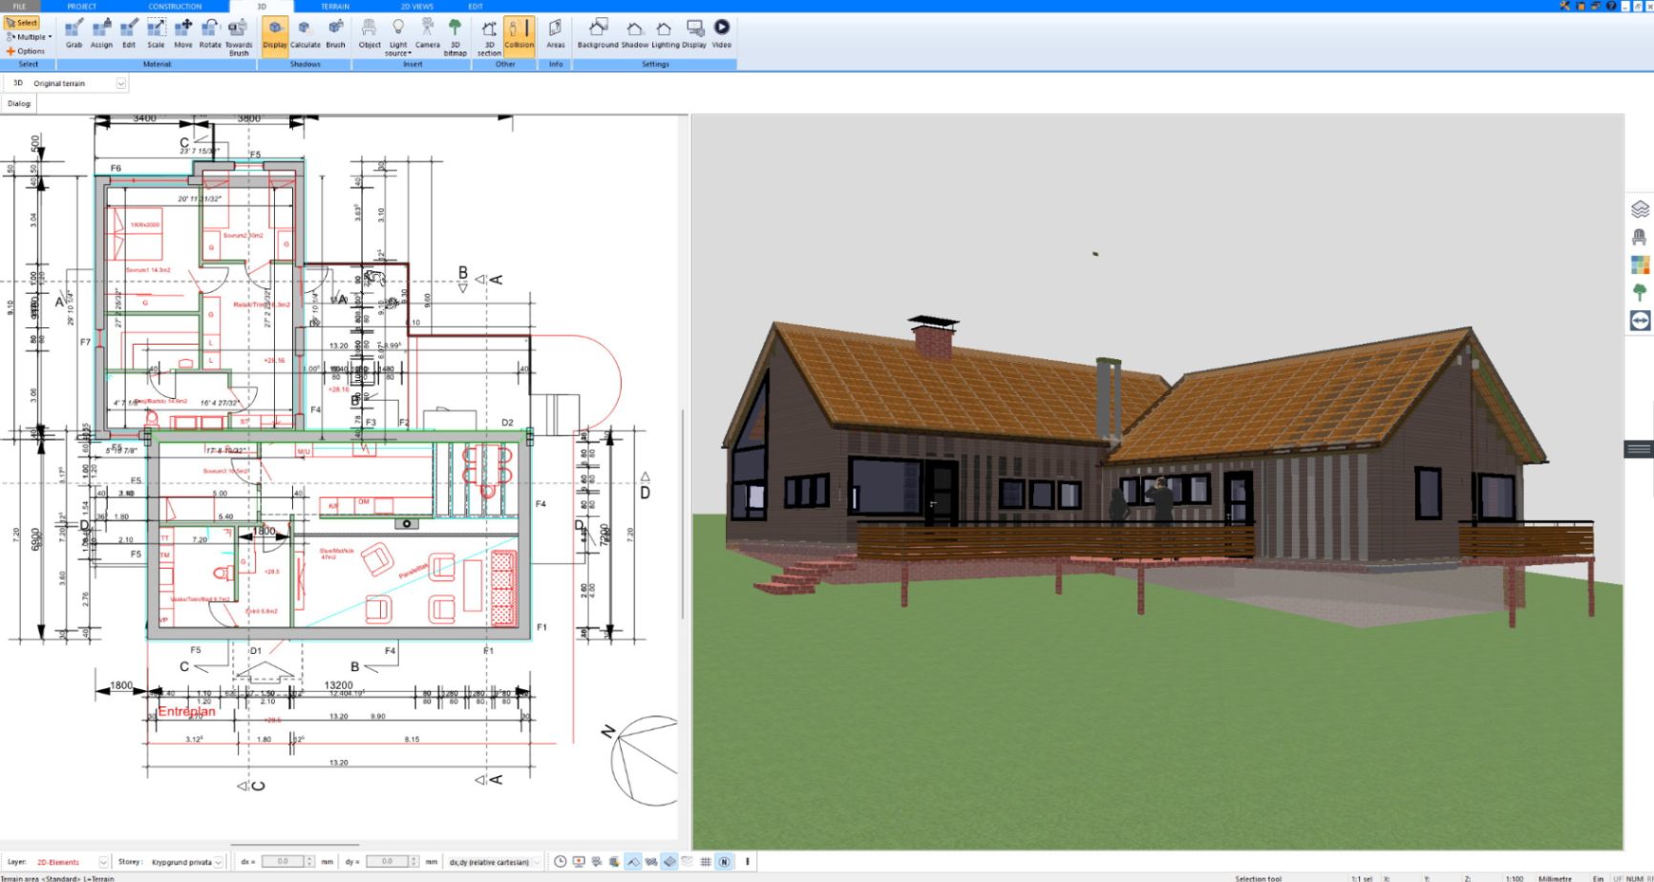Click the Millimetre unit in status bar

point(1555,877)
